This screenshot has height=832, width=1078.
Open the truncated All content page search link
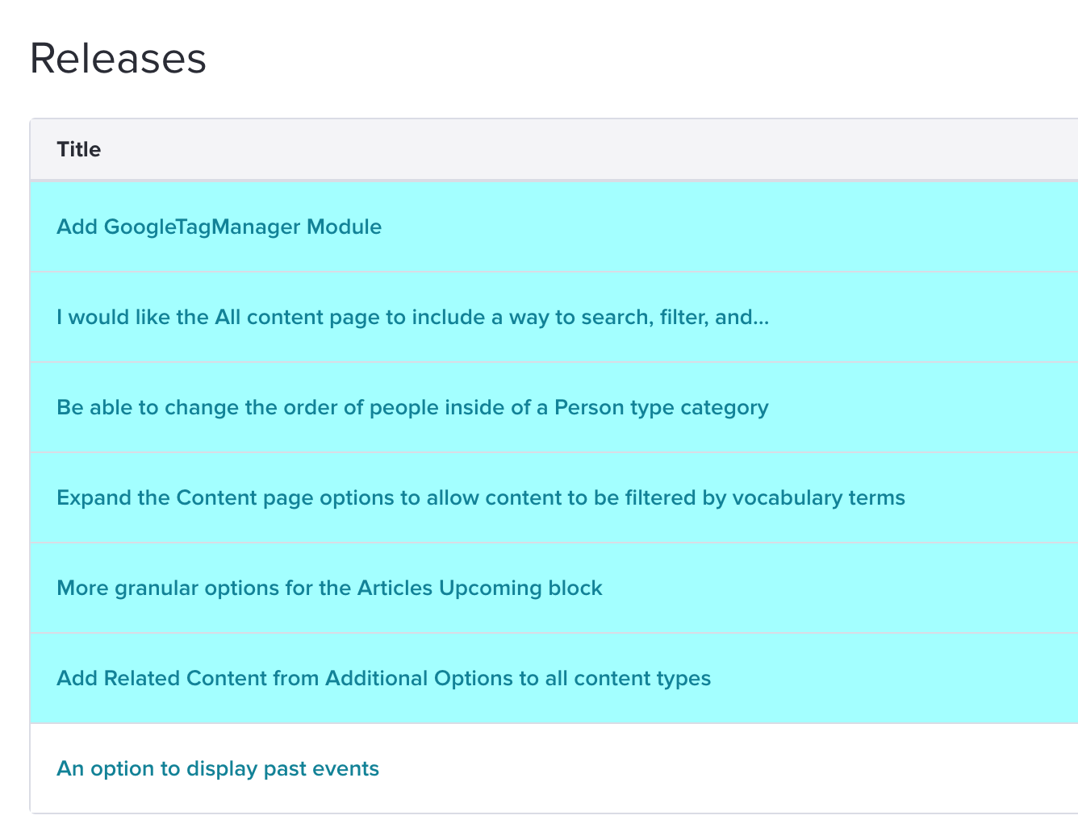tap(412, 317)
